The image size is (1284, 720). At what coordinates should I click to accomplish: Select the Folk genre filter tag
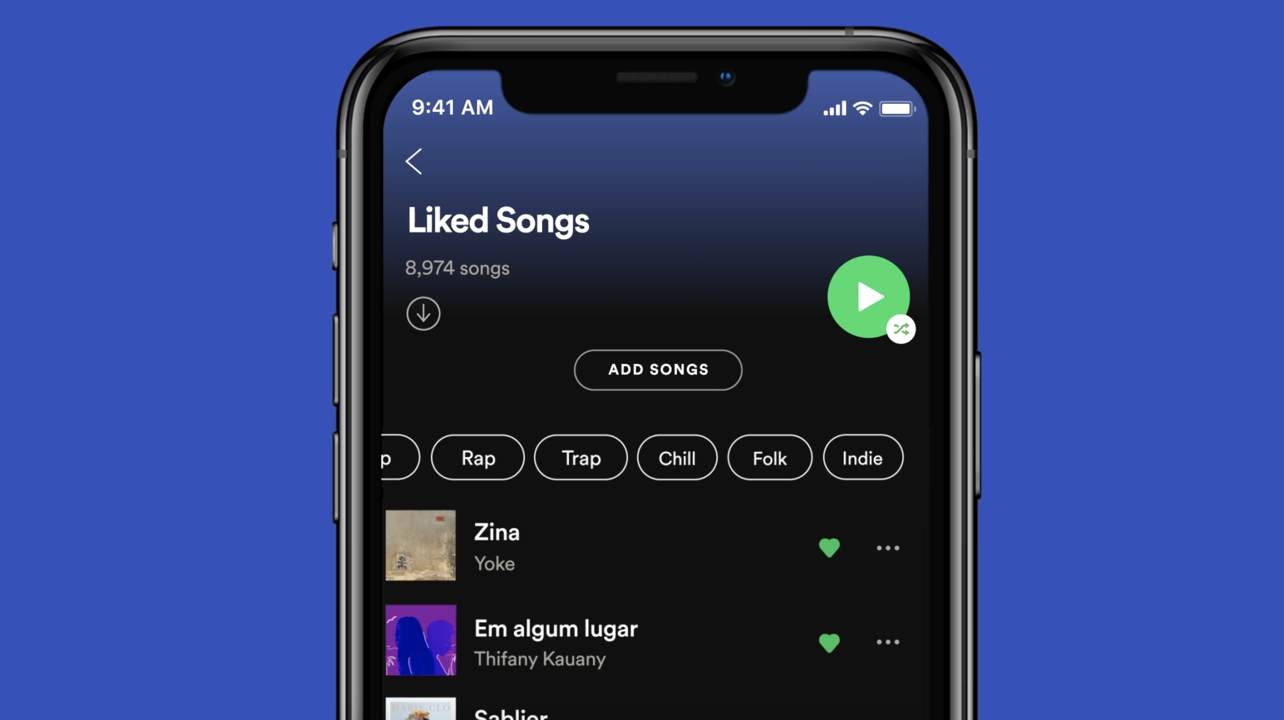tap(769, 457)
